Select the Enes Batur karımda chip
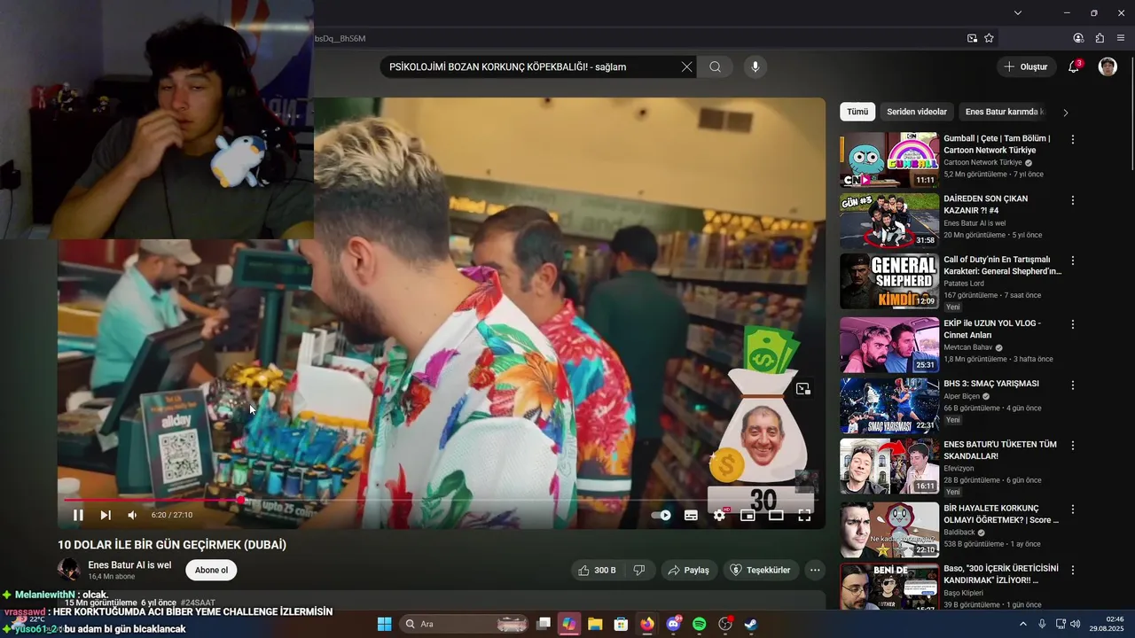 pos(1005,112)
